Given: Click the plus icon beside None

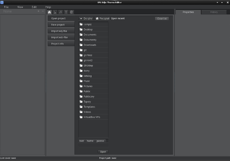Looking at the screenshot, I should point(39,11).
